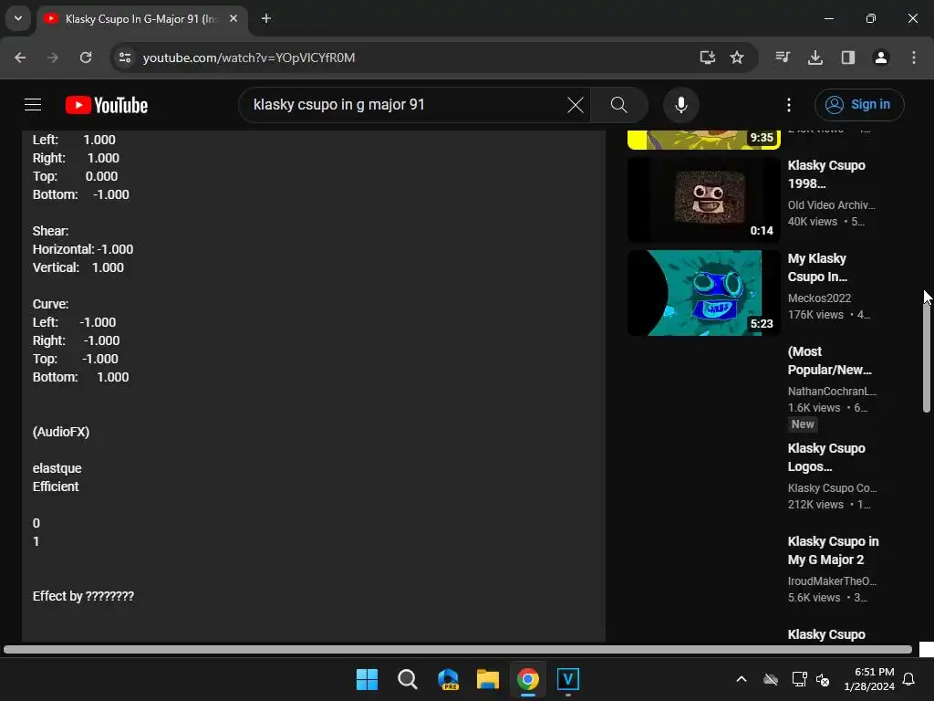Click the Curve: heading text
The image size is (934, 701).
tap(51, 304)
